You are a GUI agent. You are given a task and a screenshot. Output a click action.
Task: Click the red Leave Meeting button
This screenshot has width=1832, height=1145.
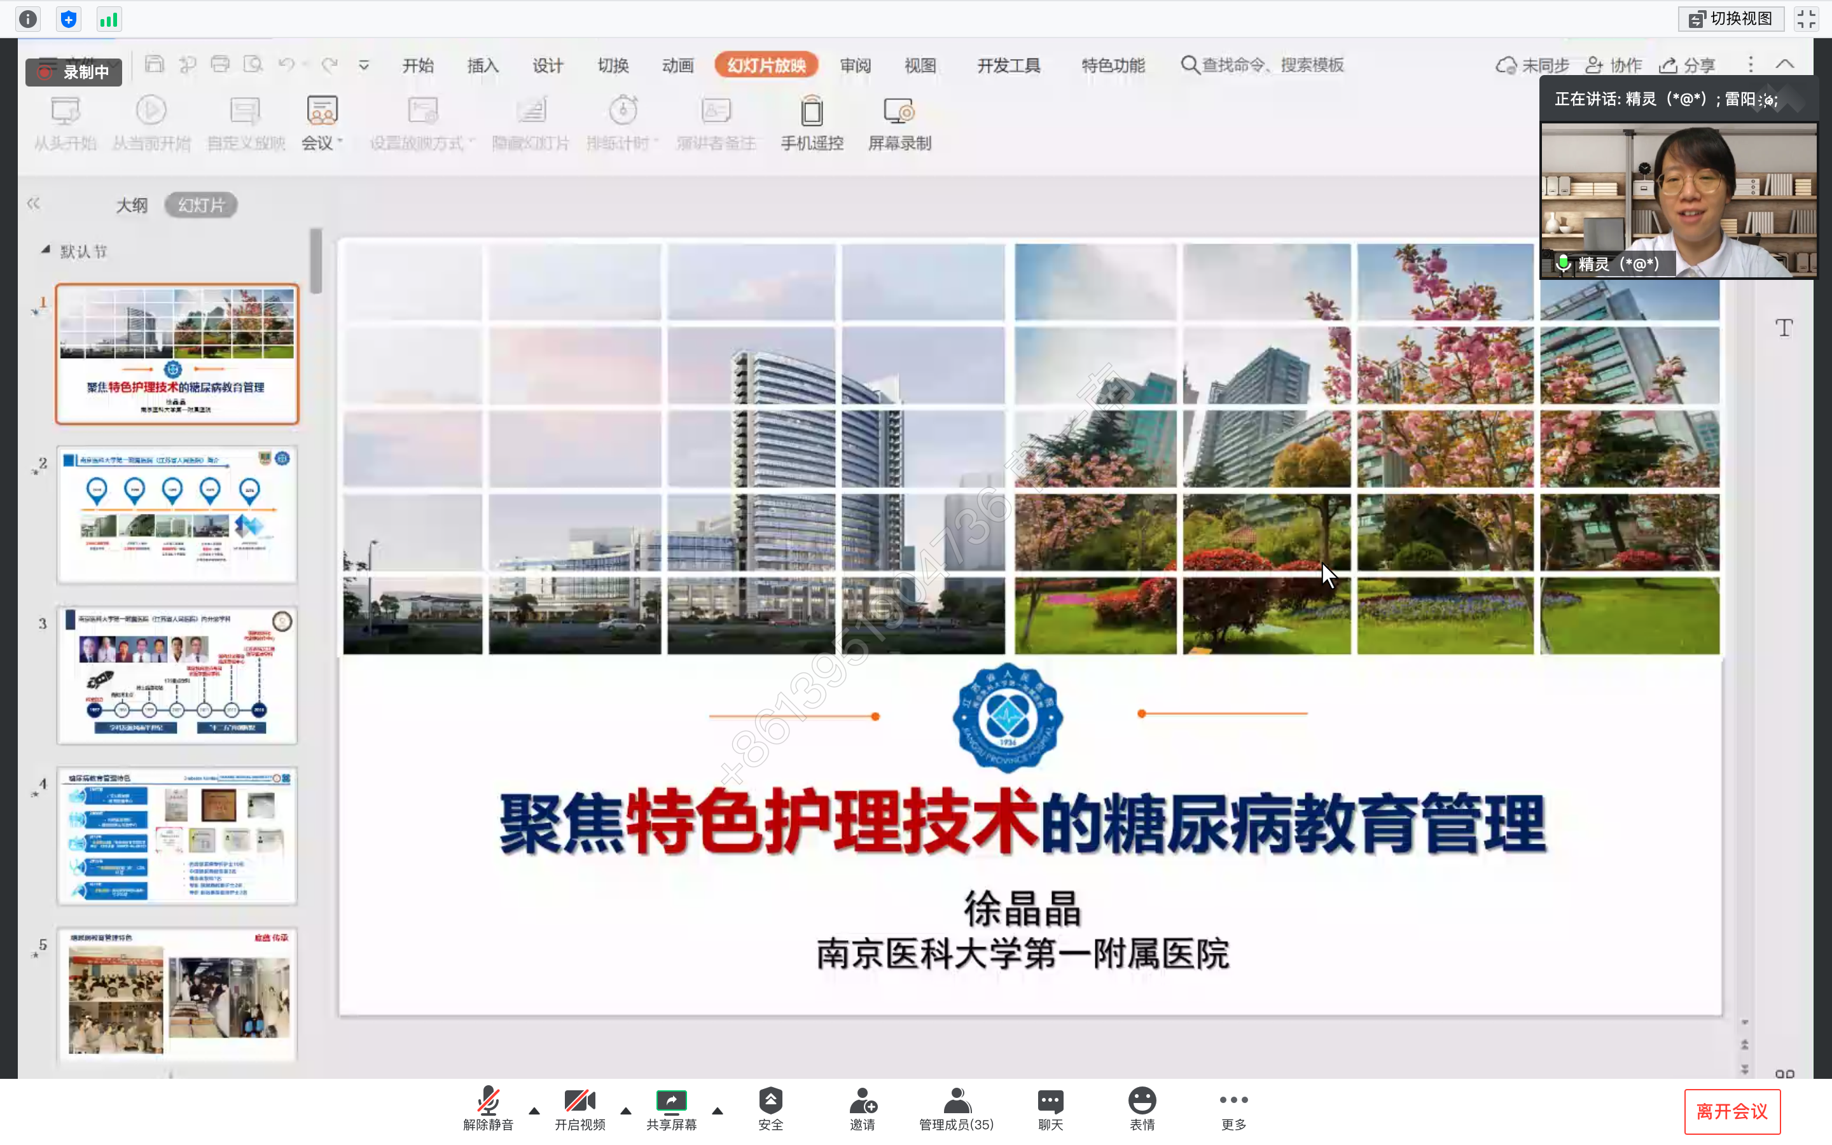pos(1731,1111)
